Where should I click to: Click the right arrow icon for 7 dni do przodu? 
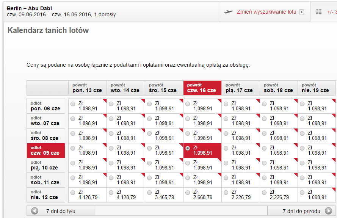coord(328,211)
